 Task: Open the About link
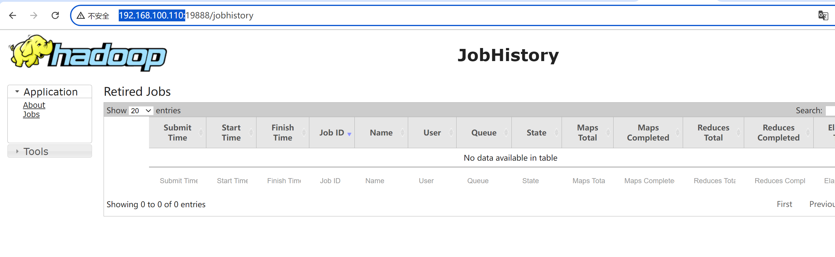(34, 105)
